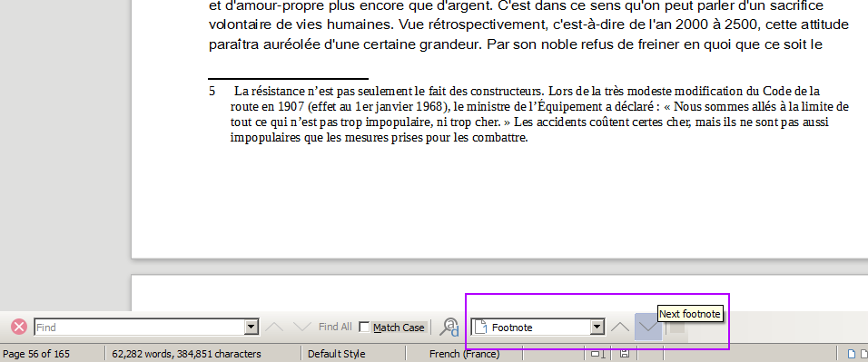Switch to single-page view icon
The height and width of the screenshot is (362, 868).
coord(853,354)
